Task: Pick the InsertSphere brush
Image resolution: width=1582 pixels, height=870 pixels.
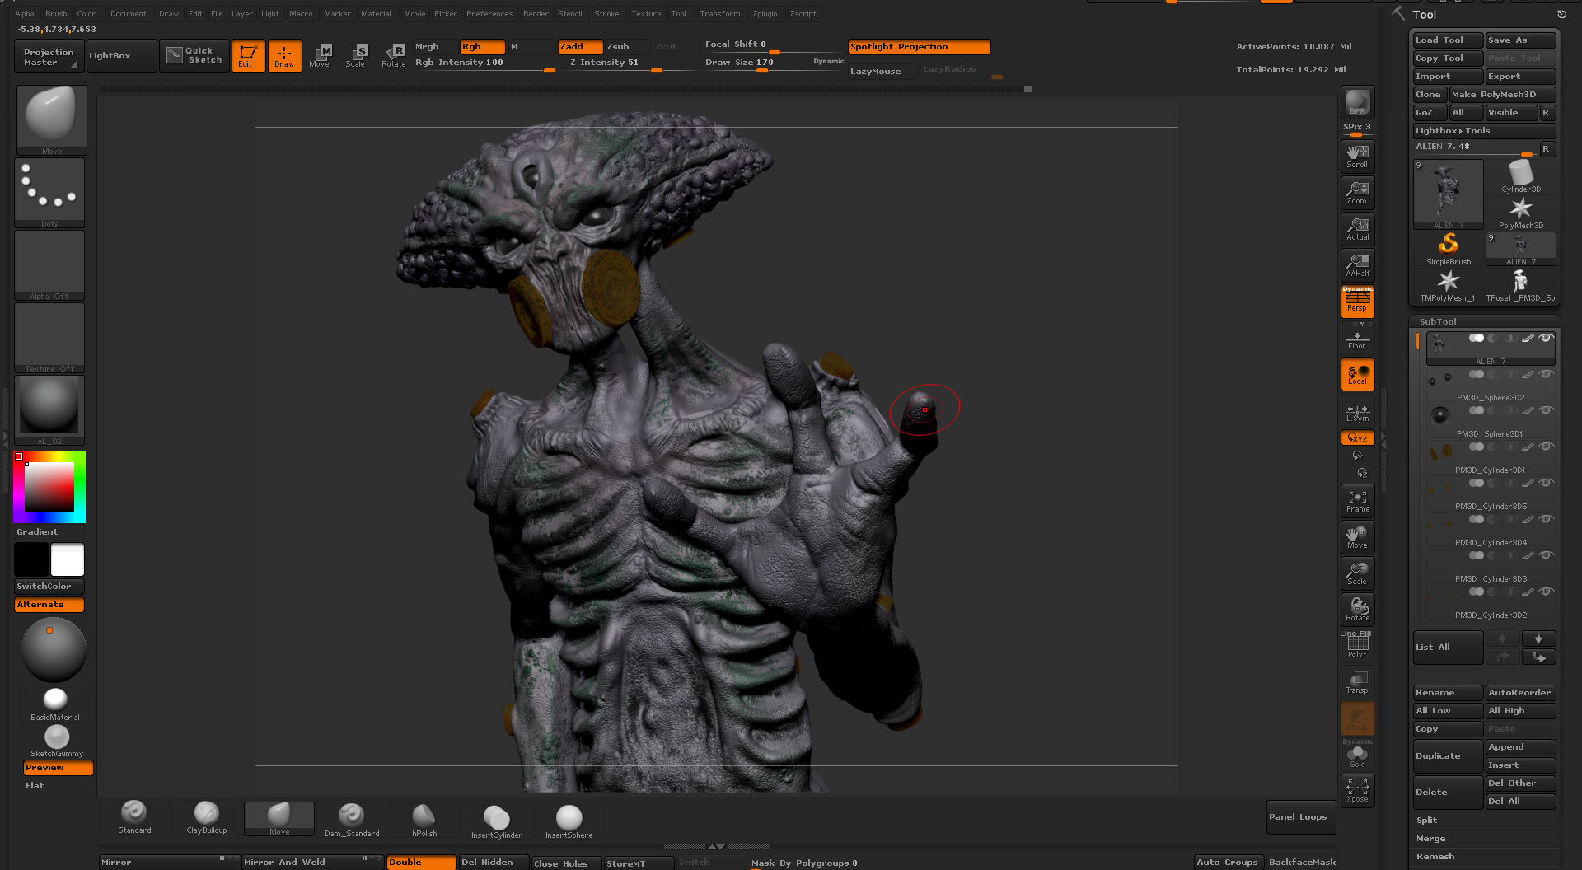Action: click(x=569, y=821)
